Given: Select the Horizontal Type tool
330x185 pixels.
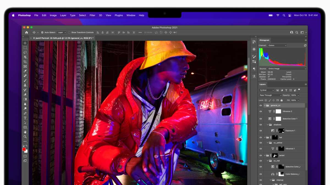Looking at the screenshot, I should point(25,118).
